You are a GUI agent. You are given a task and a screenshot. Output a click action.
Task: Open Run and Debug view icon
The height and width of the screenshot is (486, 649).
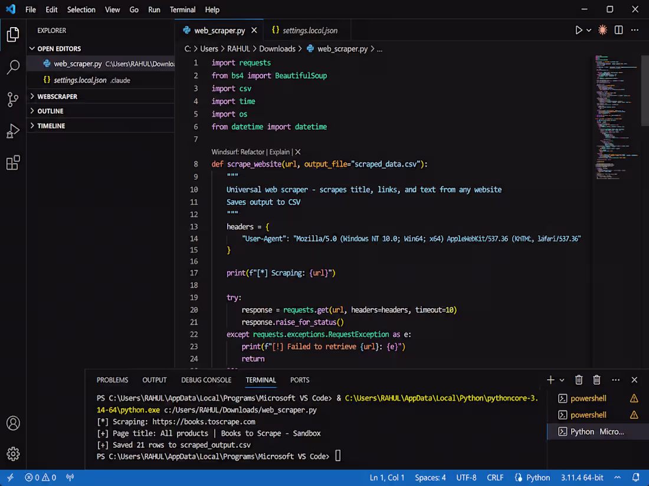point(13,131)
